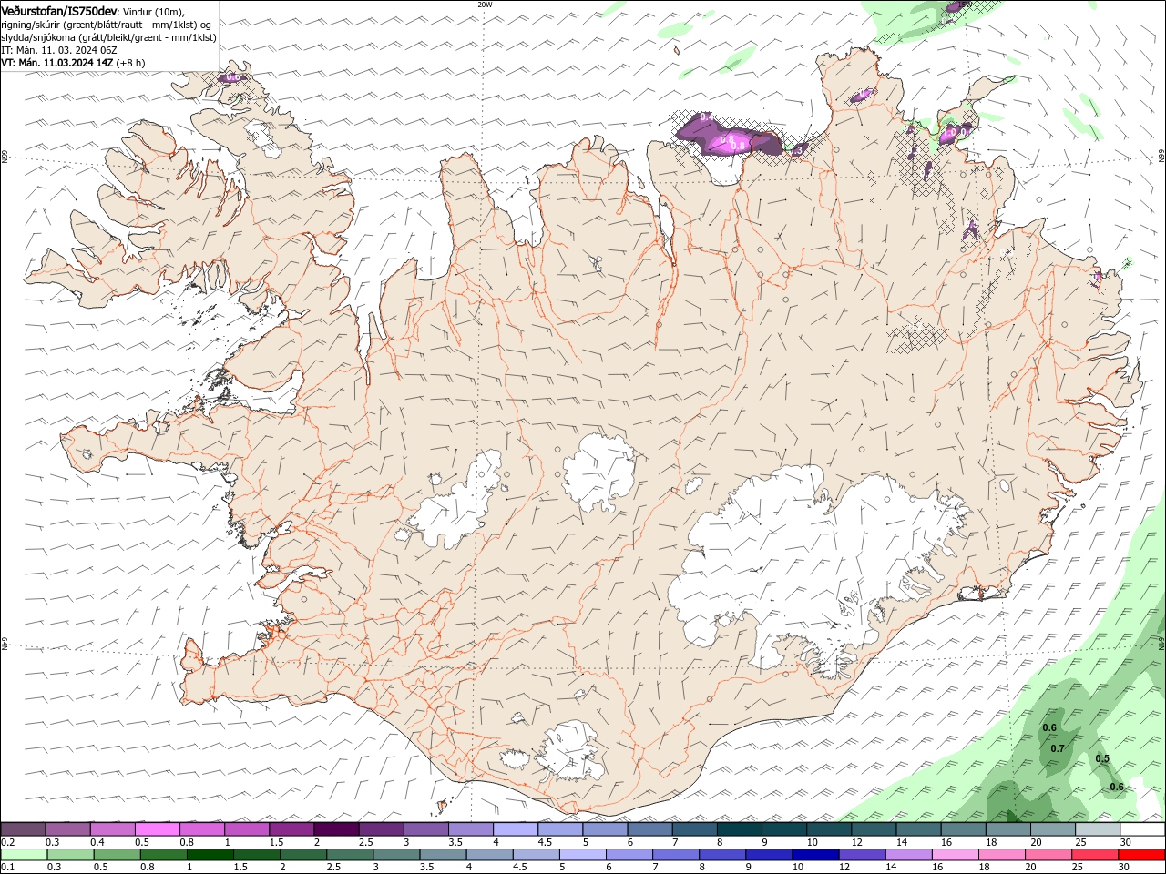Click the '0.5' rain value off the southeast coast
The width and height of the screenshot is (1166, 874).
coord(1102,758)
